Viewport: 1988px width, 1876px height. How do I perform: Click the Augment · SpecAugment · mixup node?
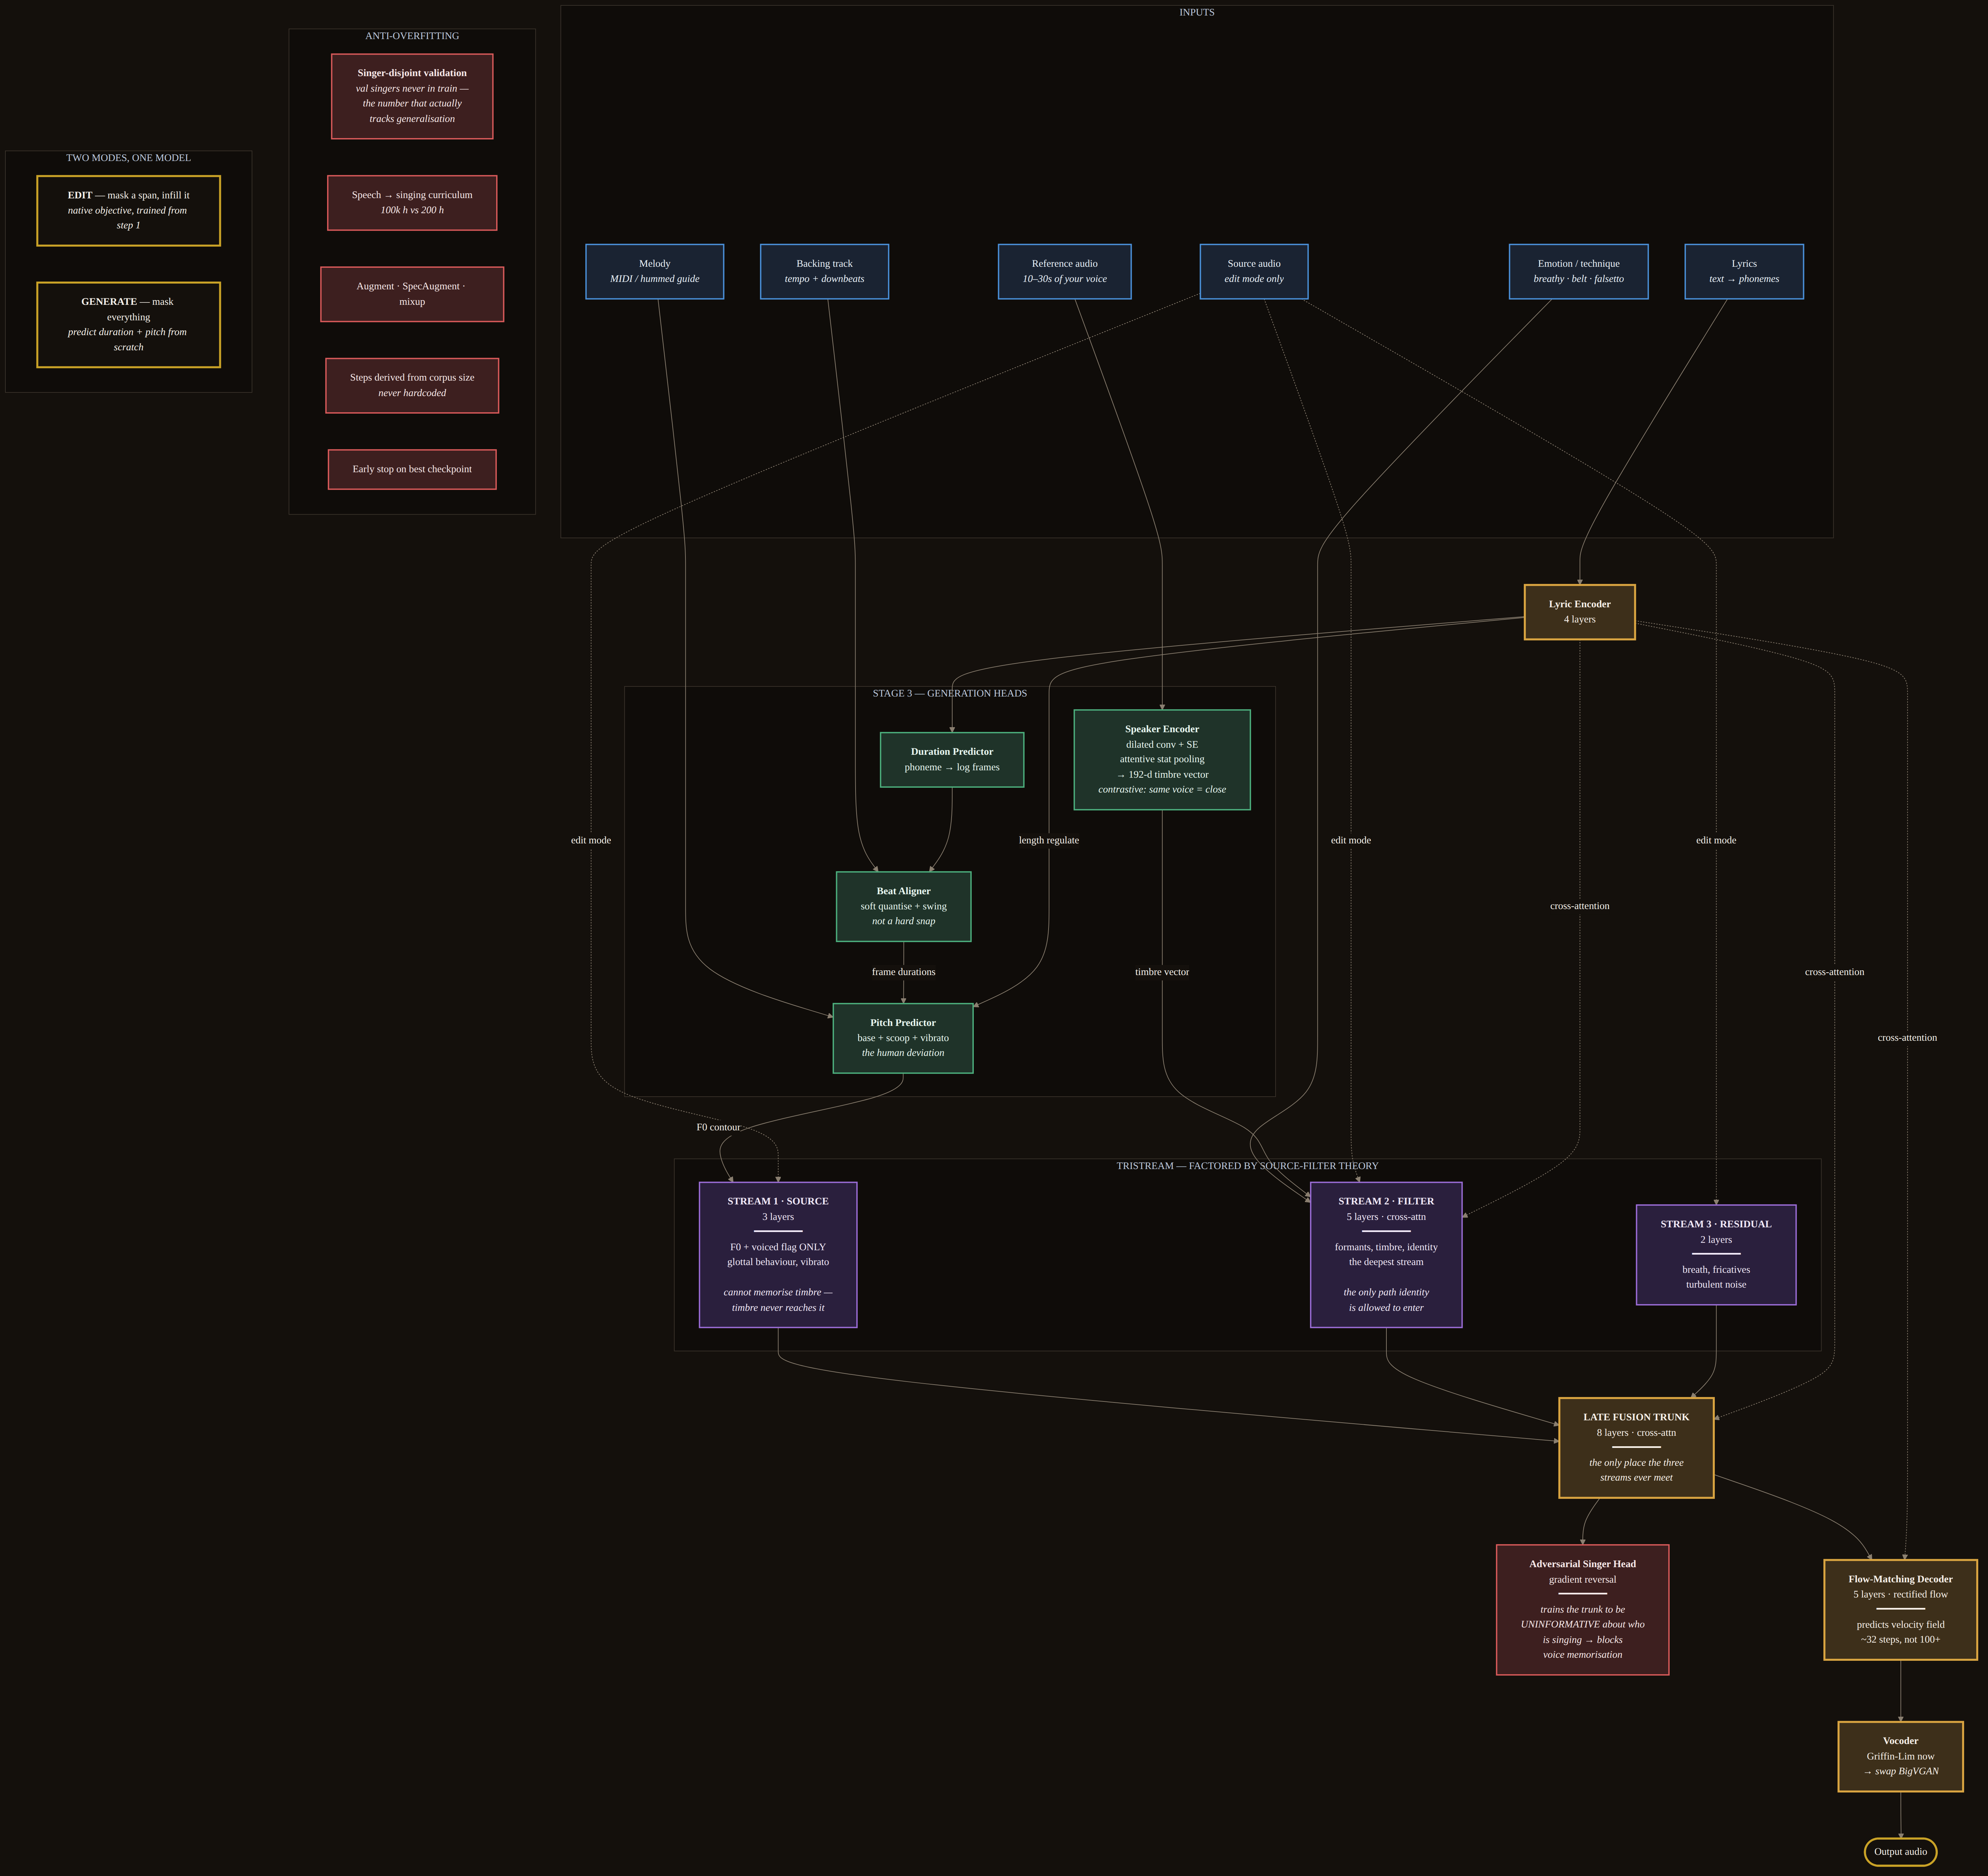coord(412,294)
